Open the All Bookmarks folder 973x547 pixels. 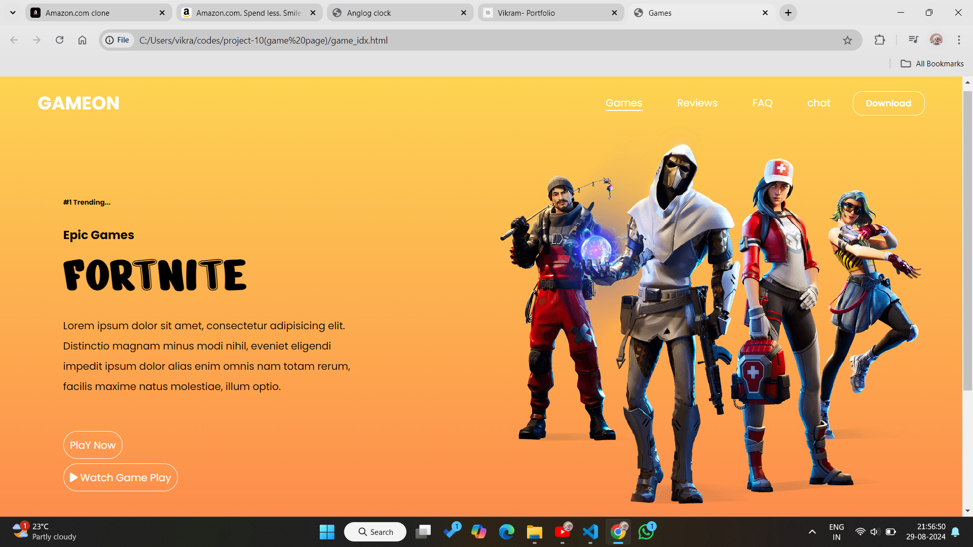[x=932, y=63]
